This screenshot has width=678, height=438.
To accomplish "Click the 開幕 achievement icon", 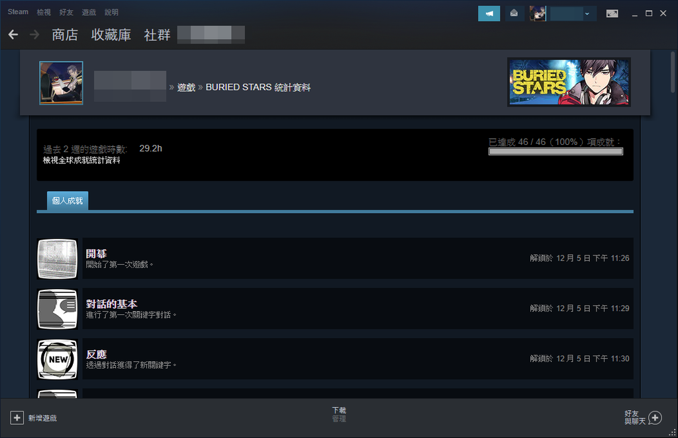I will [58, 259].
